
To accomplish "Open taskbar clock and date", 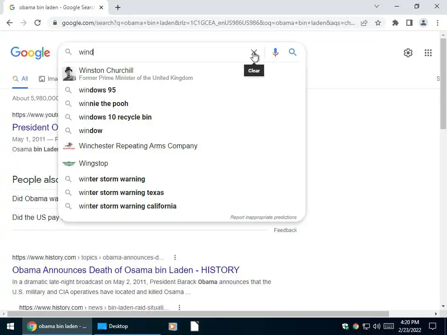I will [x=409, y=326].
